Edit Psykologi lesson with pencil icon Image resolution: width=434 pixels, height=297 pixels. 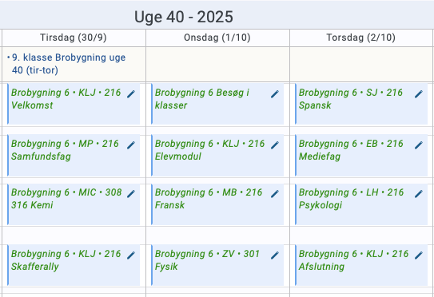click(x=419, y=194)
